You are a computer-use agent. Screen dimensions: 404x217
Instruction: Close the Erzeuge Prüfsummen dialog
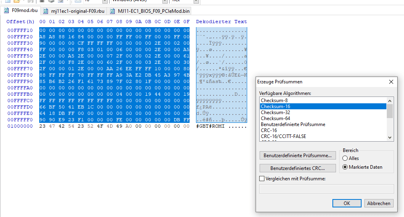(x=391, y=82)
